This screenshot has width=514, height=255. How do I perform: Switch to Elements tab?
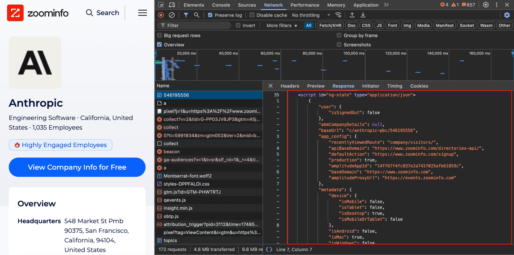(x=194, y=5)
